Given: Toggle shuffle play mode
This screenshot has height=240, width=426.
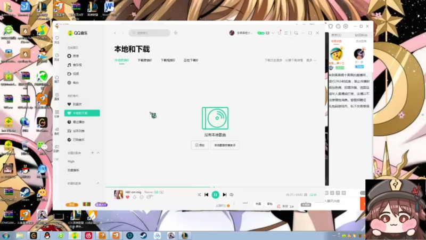Looking at the screenshot, I should point(199,195).
